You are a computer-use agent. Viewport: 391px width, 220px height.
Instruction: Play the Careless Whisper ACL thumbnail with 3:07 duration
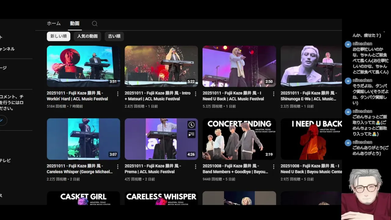coord(83,139)
